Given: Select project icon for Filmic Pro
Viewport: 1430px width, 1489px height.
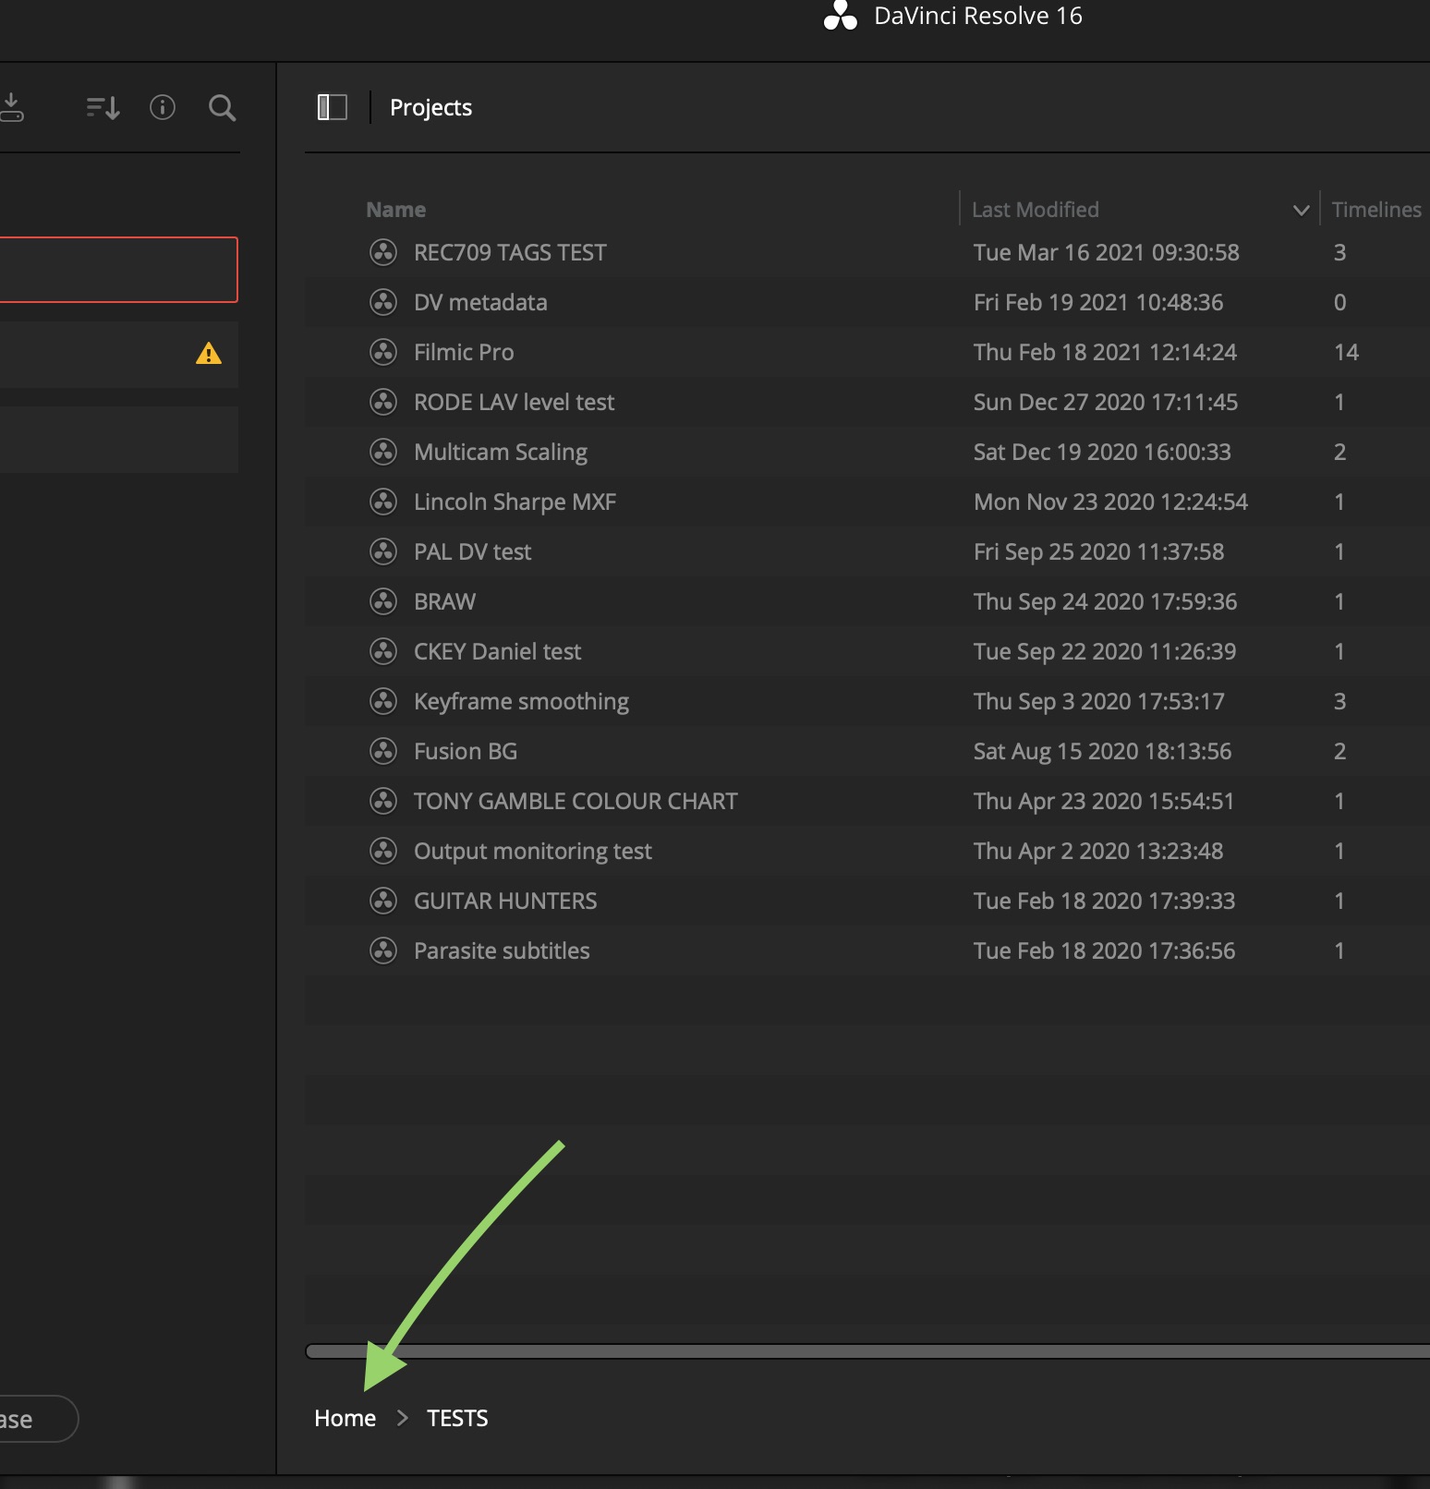Looking at the screenshot, I should (383, 352).
